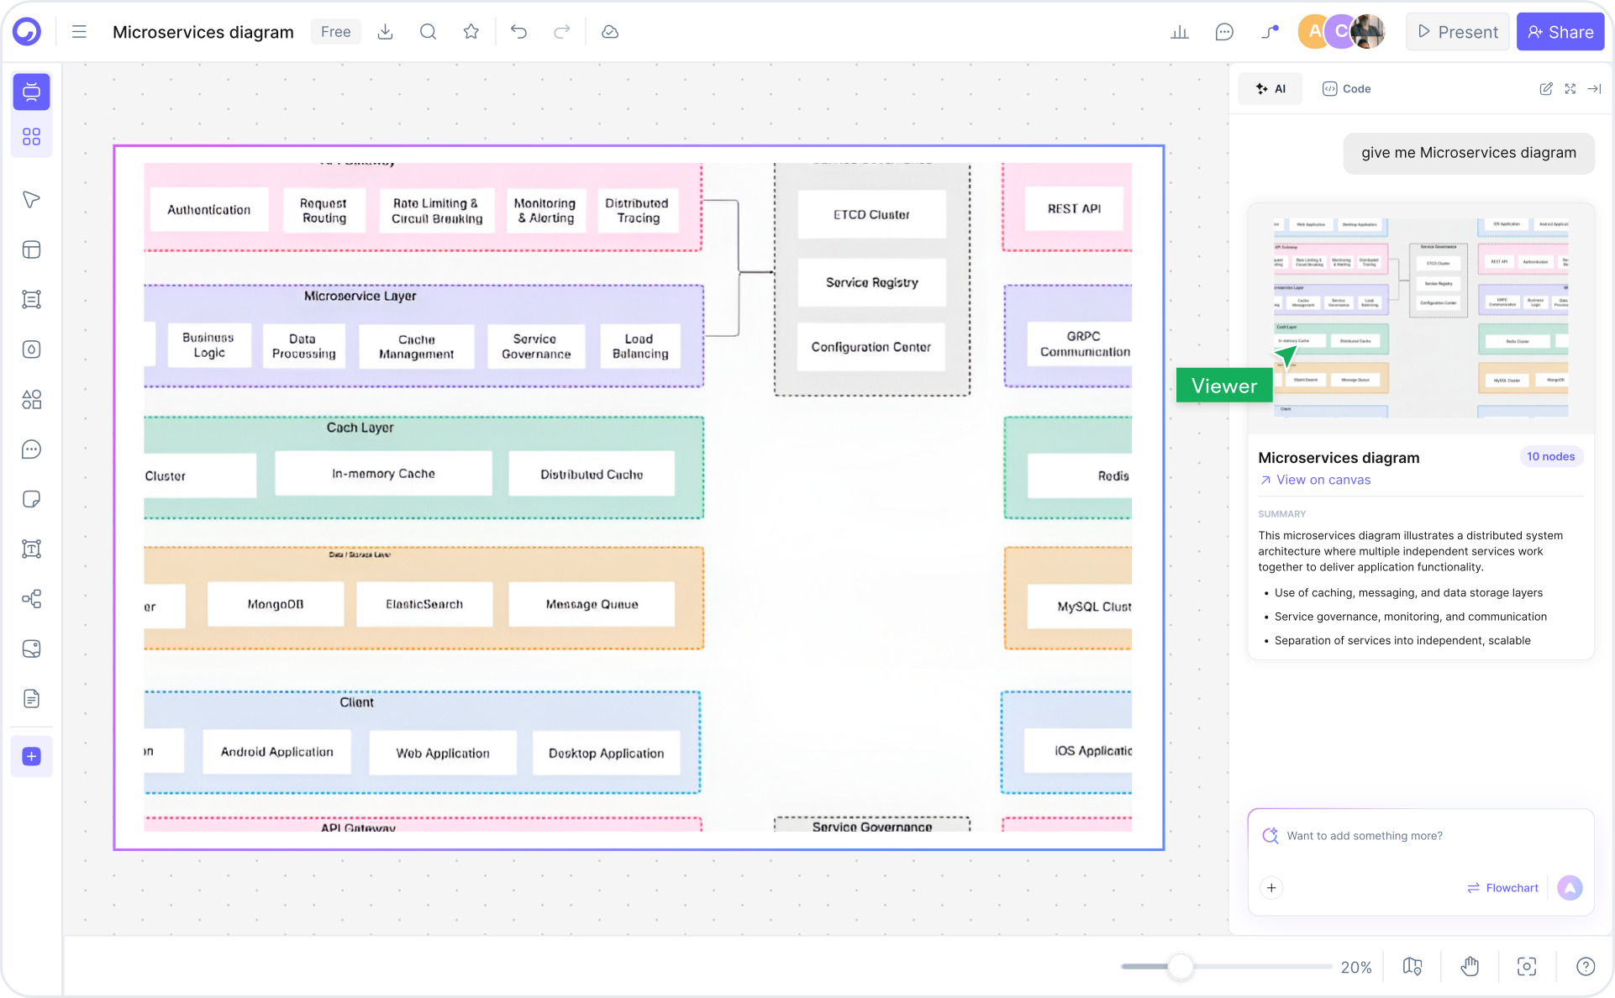The image size is (1615, 998).
Task: Collapse the AI side panel
Action: click(1595, 88)
